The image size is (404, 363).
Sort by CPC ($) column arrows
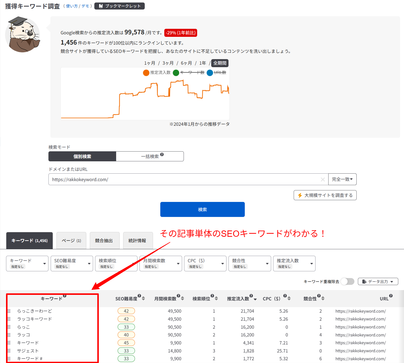click(x=289, y=298)
